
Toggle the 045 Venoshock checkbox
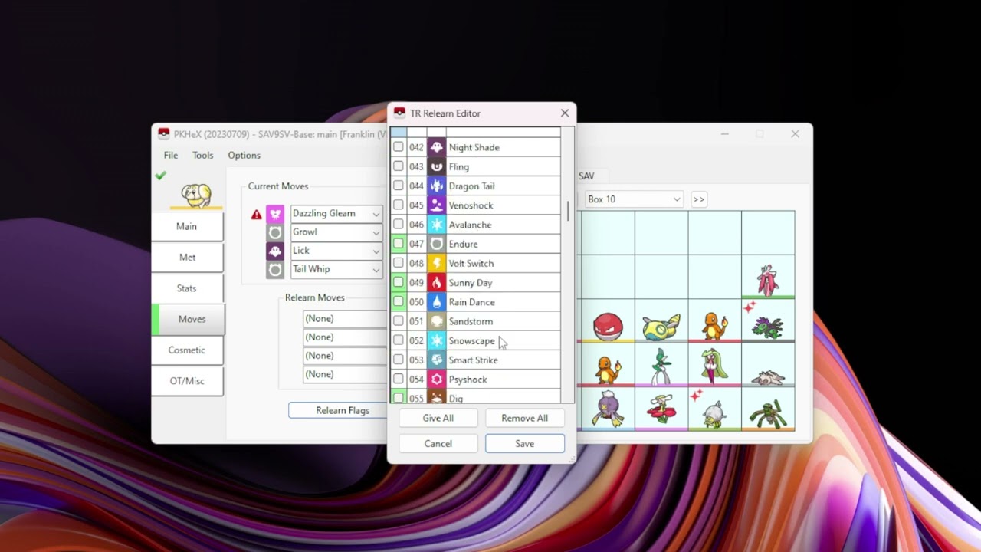coord(399,205)
